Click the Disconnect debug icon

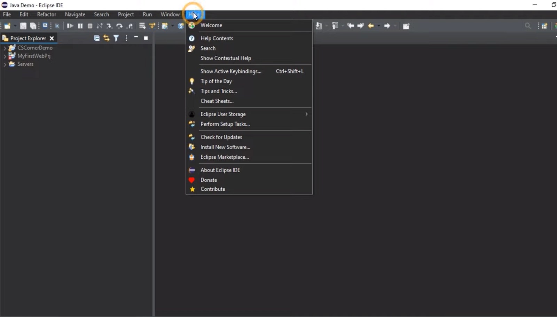click(x=100, y=26)
